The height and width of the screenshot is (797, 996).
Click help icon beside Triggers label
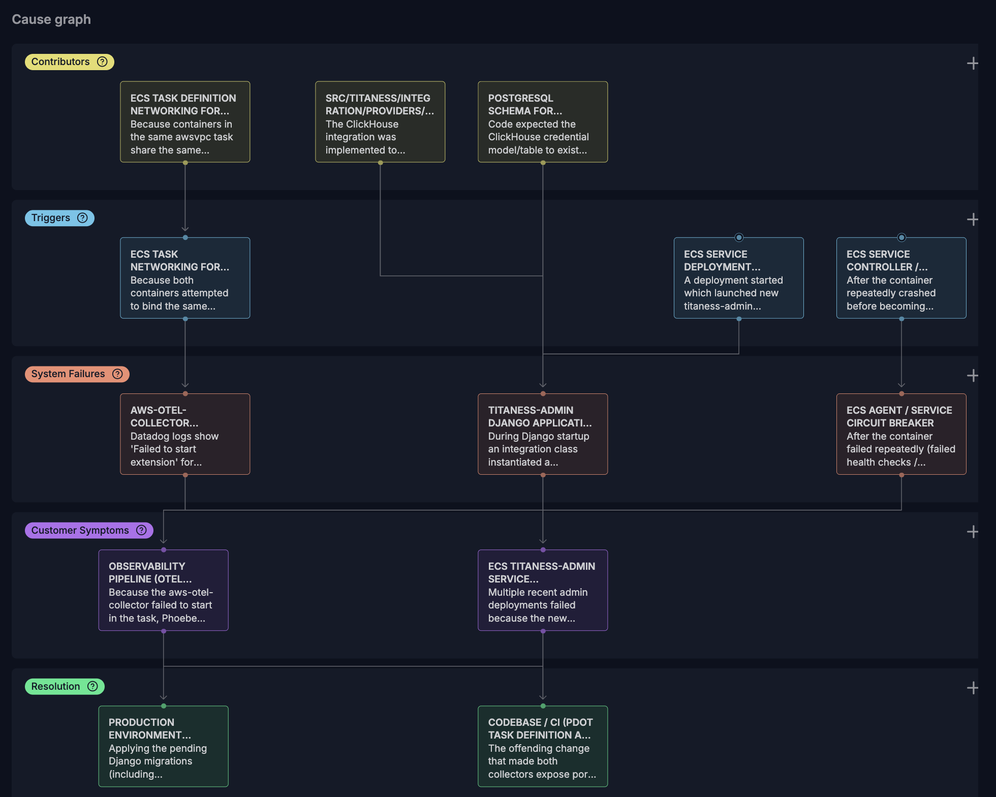pyautogui.click(x=82, y=218)
